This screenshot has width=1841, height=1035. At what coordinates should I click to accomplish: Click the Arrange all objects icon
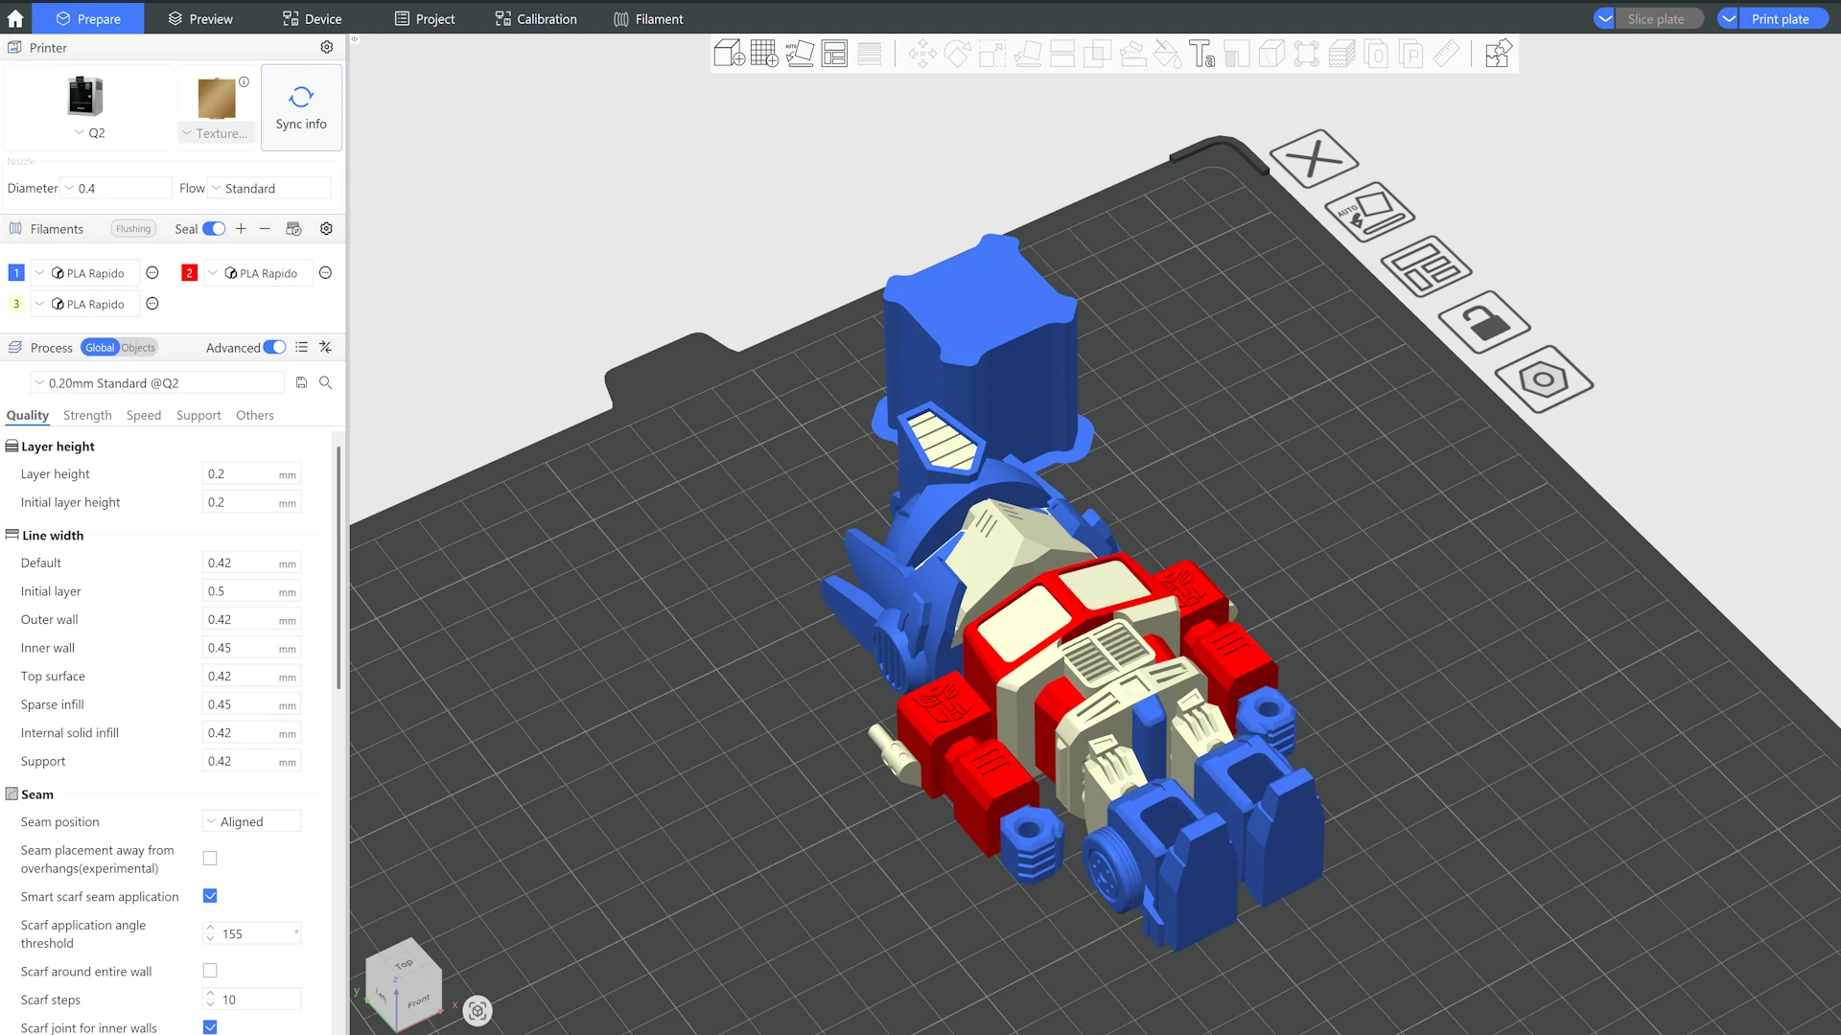pyautogui.click(x=834, y=54)
